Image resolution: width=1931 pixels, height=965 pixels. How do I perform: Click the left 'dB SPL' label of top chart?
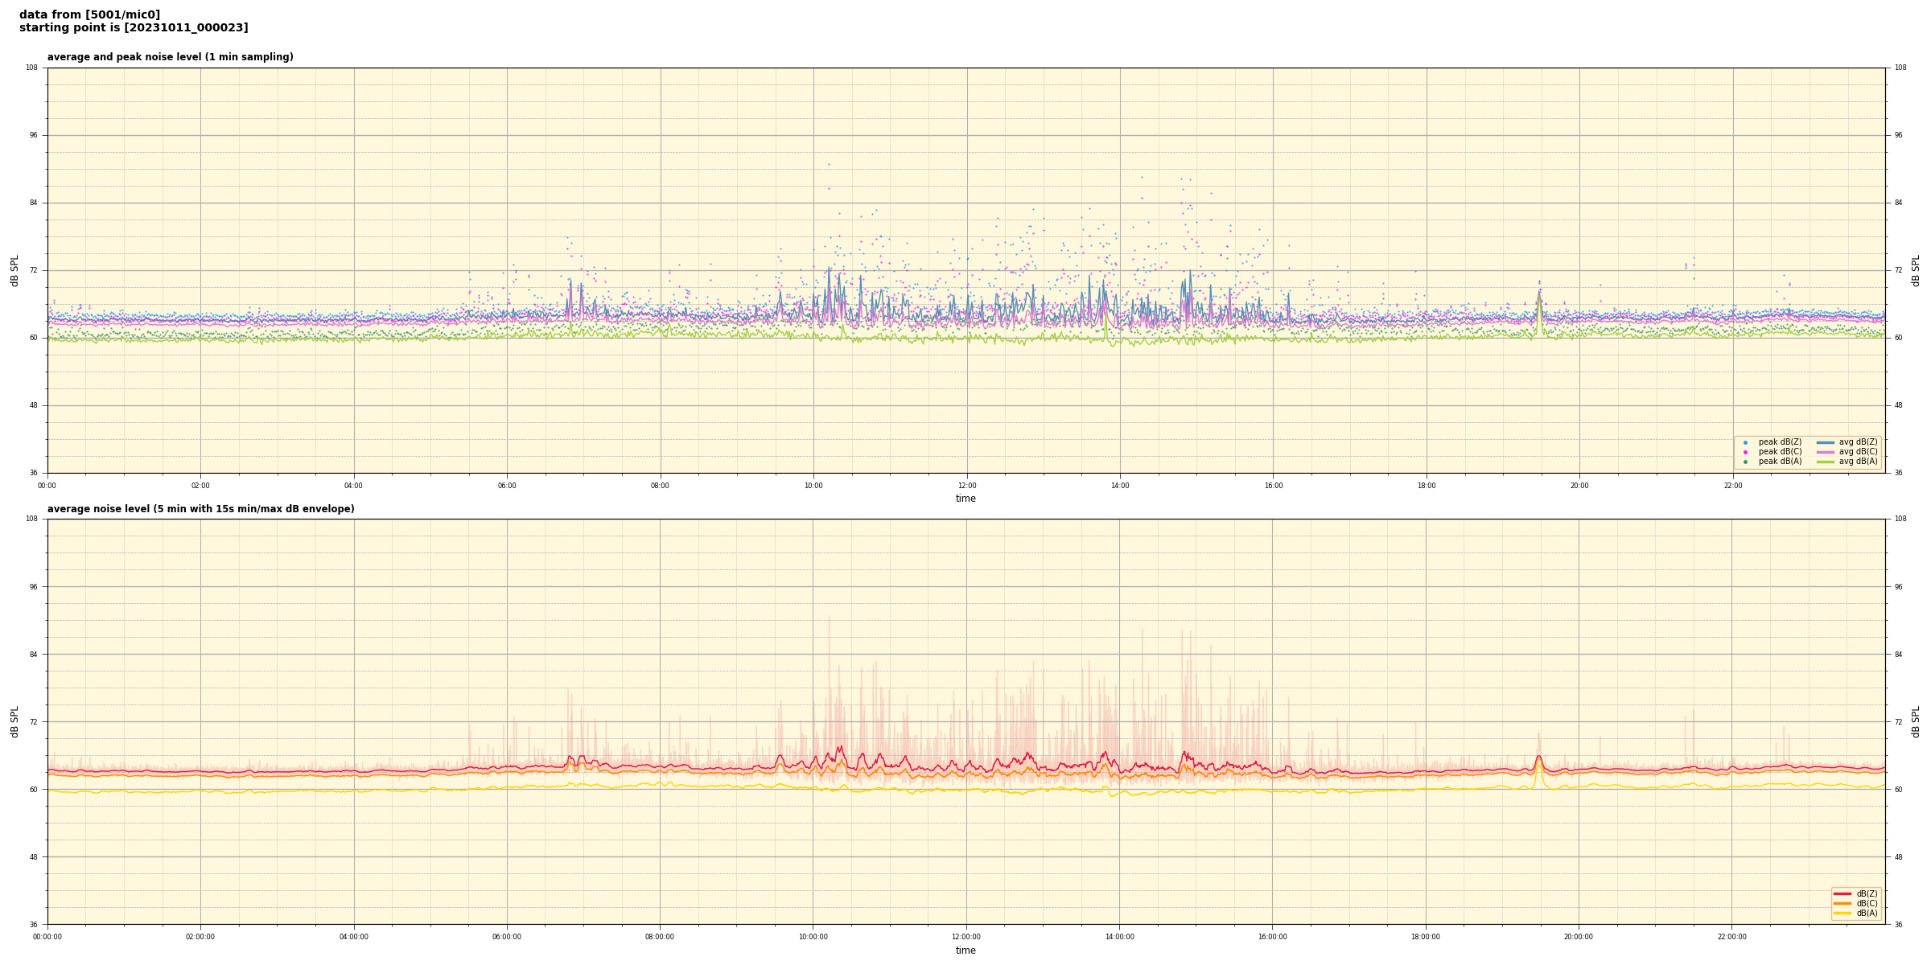(14, 270)
